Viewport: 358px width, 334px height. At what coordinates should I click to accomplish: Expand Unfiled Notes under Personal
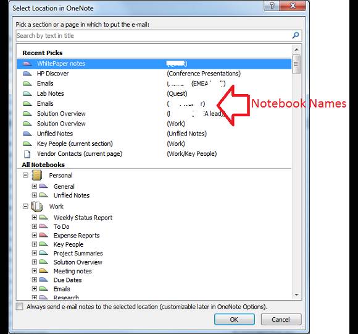(x=34, y=195)
